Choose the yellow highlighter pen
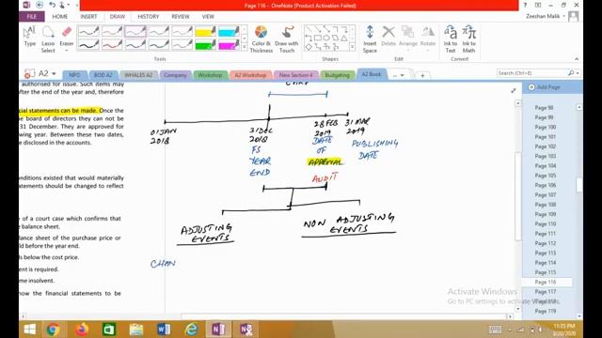Viewport: 602px width, 338px height. coord(205,31)
